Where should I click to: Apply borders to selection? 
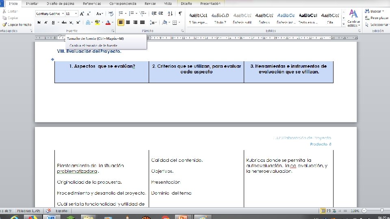[175, 23]
